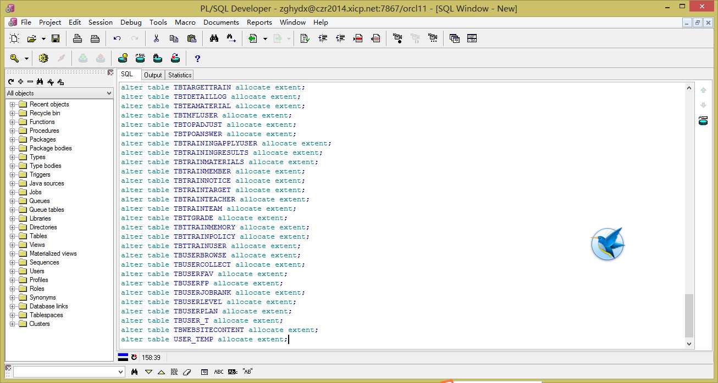Click the Print setup icon
Viewport: 718px width, 383px height.
95,38
